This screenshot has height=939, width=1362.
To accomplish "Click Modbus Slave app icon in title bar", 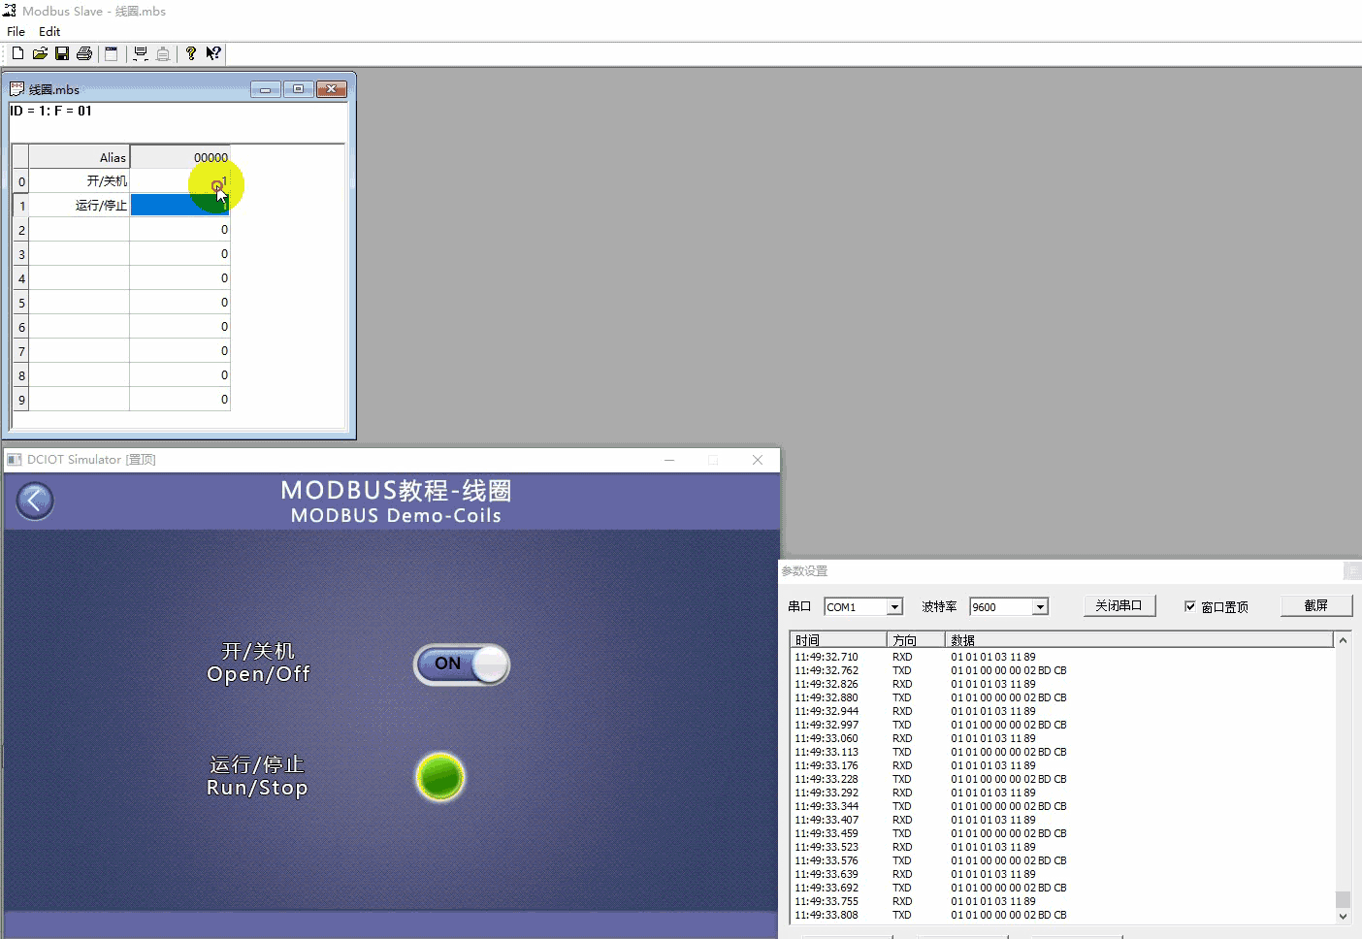I will [x=10, y=11].
